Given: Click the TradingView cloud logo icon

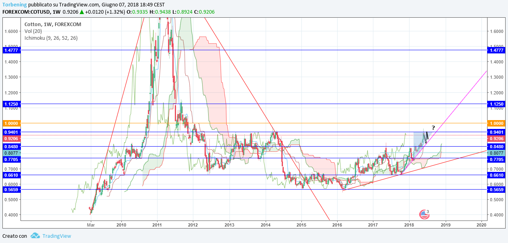Looking at the screenshot, I should click(35, 236).
